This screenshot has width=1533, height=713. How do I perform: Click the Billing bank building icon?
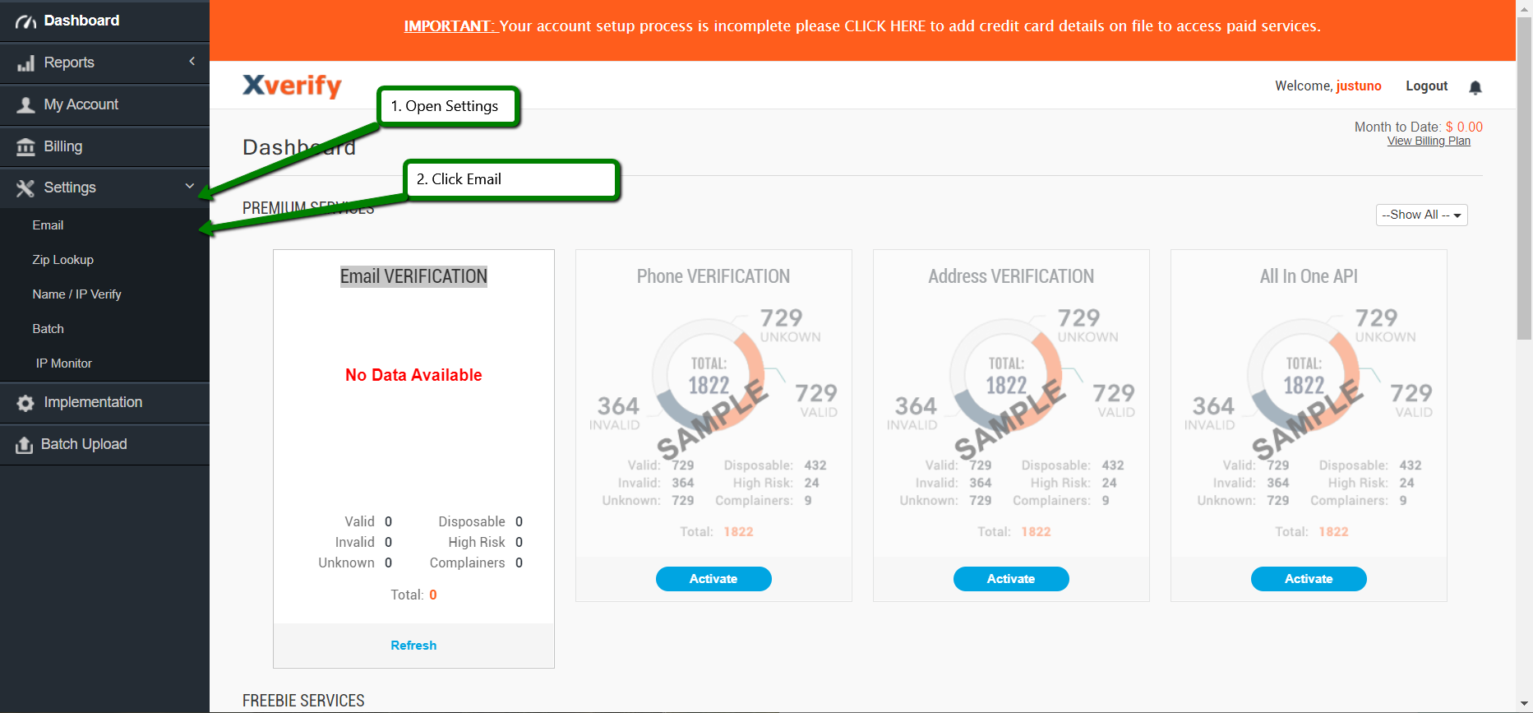pos(25,147)
